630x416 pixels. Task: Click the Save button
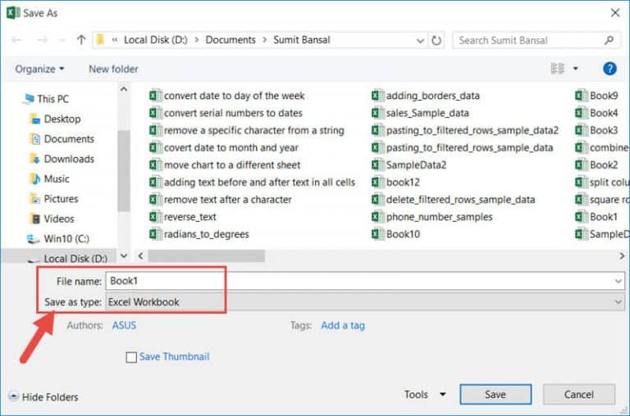[495, 395]
